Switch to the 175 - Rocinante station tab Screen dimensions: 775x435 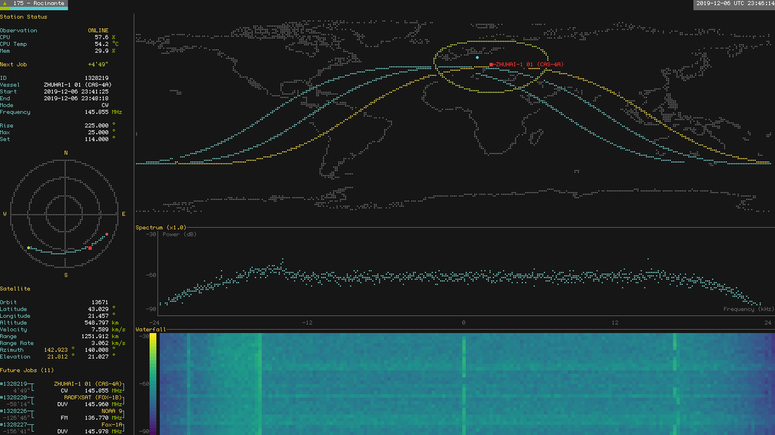[40, 4]
